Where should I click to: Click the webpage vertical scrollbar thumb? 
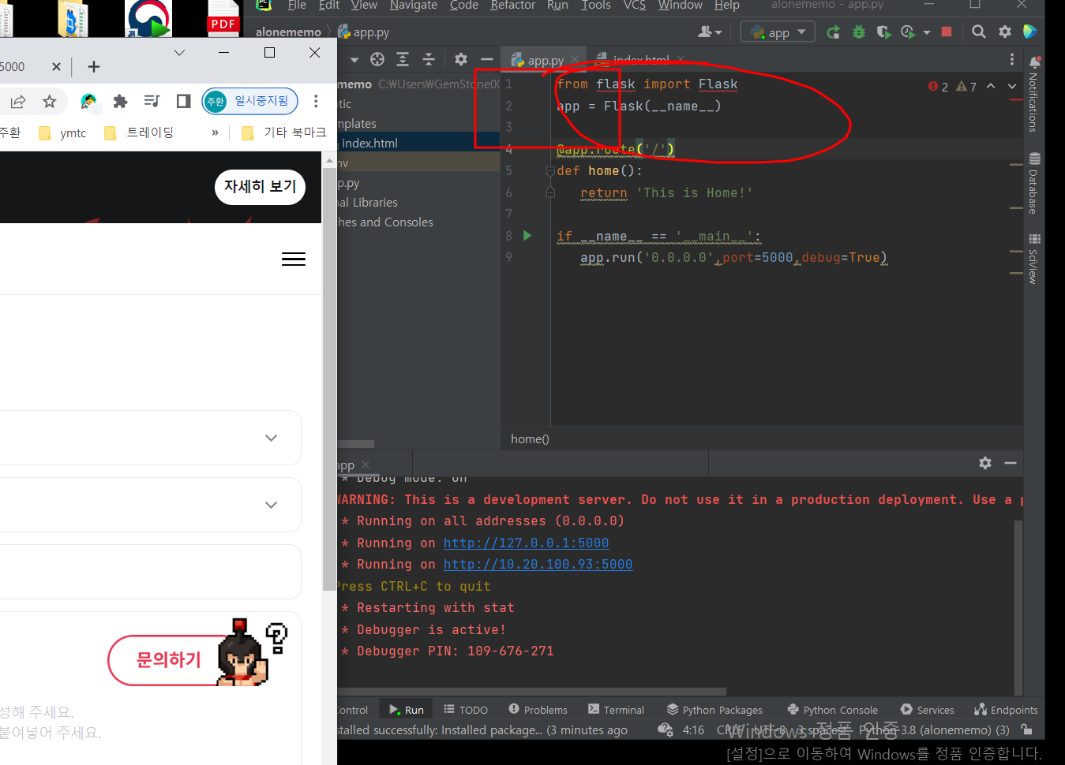[x=329, y=379]
